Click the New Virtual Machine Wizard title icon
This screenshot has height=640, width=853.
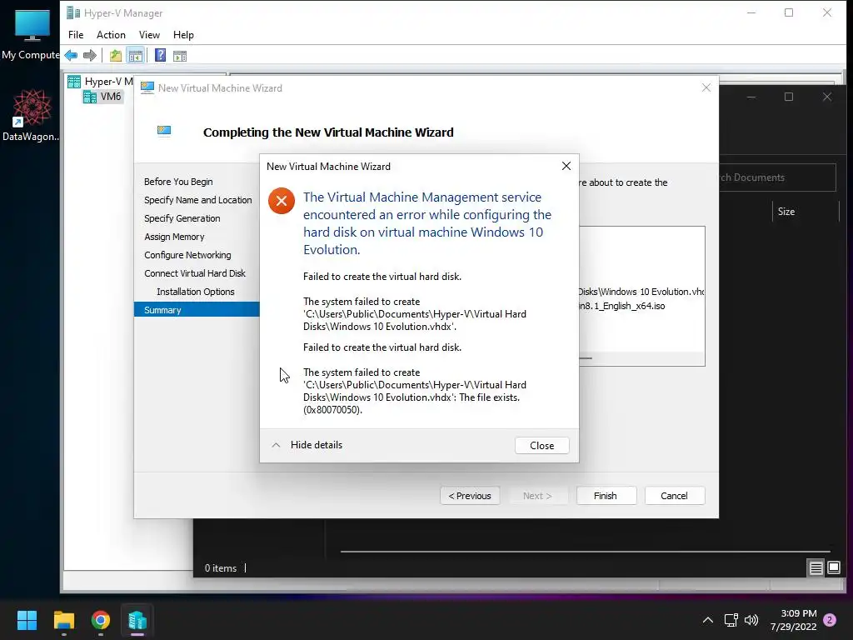pos(147,87)
